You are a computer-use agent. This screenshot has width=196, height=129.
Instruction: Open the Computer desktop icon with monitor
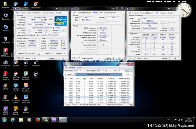click(x=6, y=17)
